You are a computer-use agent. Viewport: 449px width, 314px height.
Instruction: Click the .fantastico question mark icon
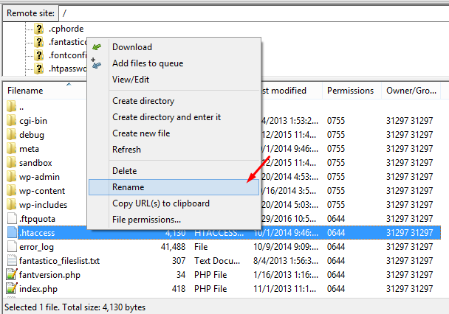pyautogui.click(x=39, y=42)
